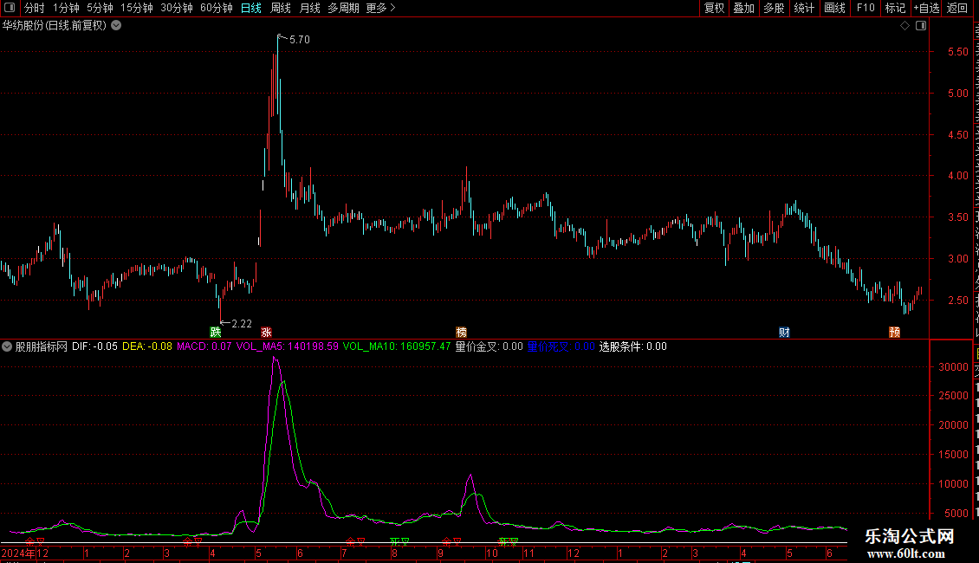Select the 15分钟 period
The height and width of the screenshot is (563, 979).
[137, 8]
